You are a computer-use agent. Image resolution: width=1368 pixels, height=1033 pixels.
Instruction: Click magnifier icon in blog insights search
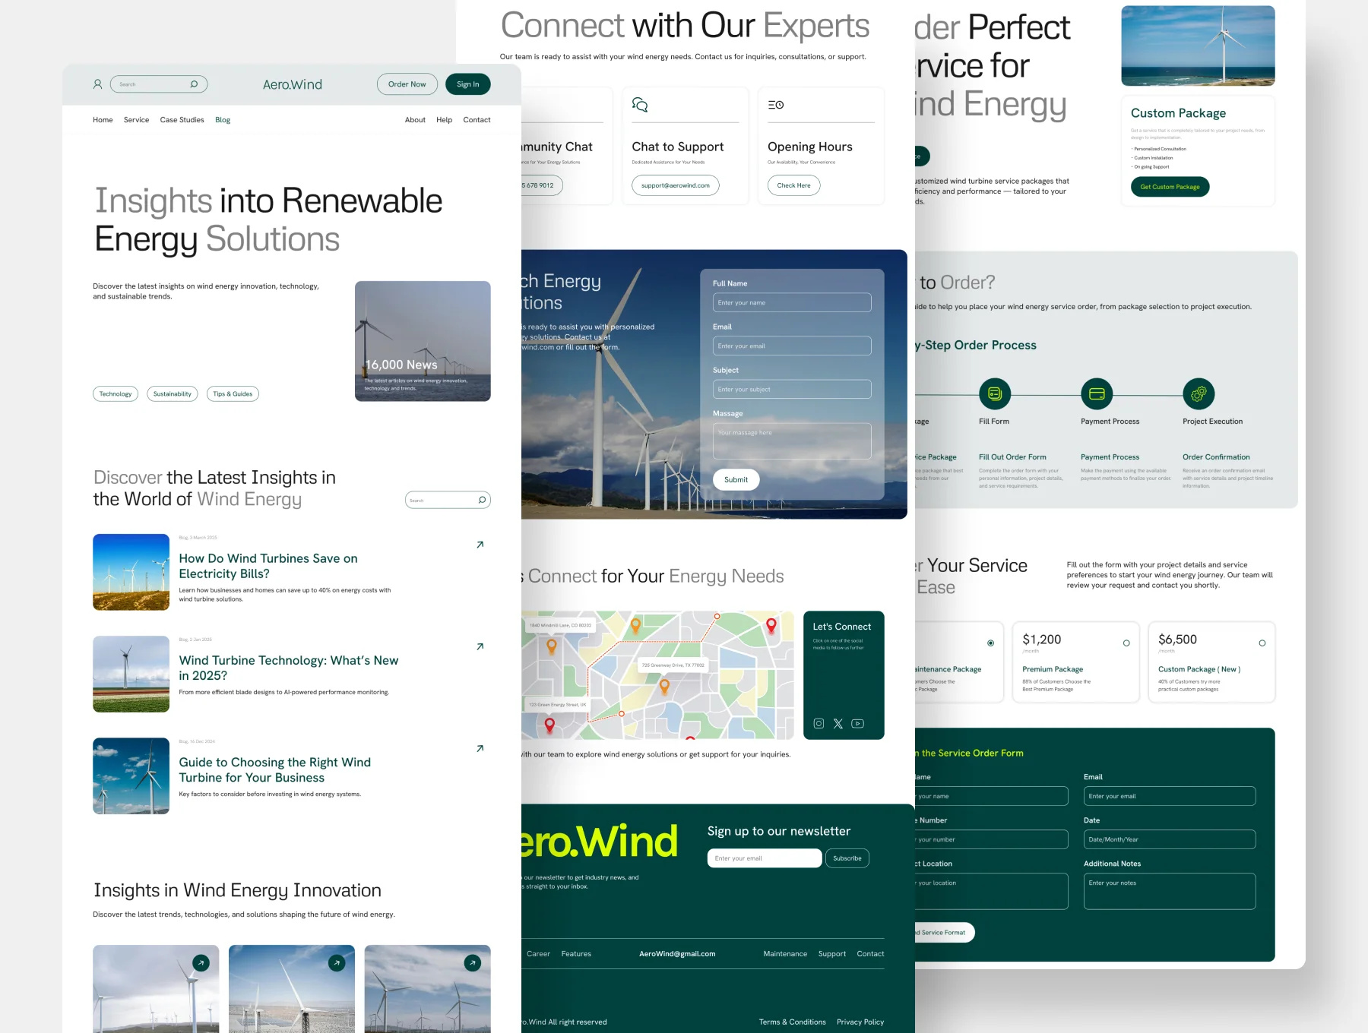click(482, 500)
